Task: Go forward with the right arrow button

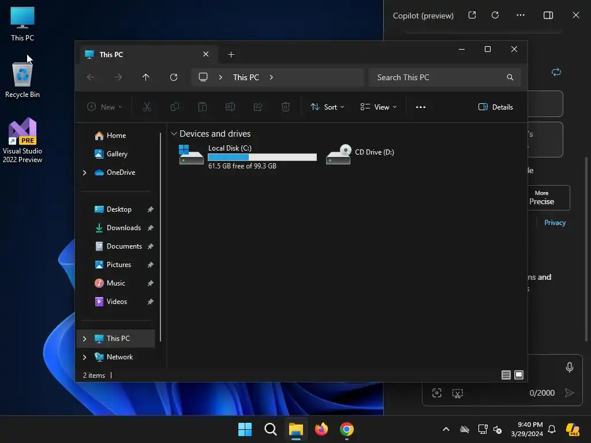Action: (118, 77)
